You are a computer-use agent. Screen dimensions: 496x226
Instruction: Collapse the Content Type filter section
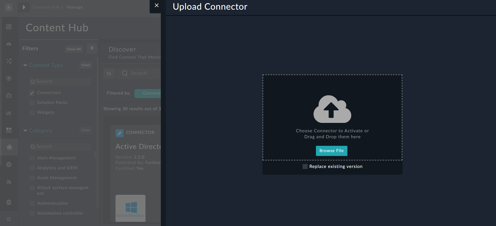point(25,65)
